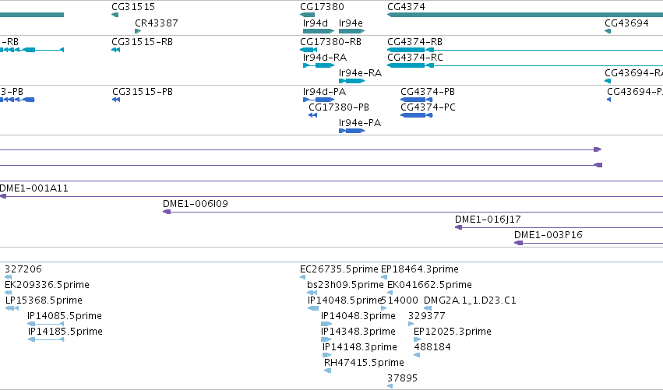Image resolution: width=663 pixels, height=390 pixels.
Task: Click the 514000 feature label
Action: click(400, 300)
